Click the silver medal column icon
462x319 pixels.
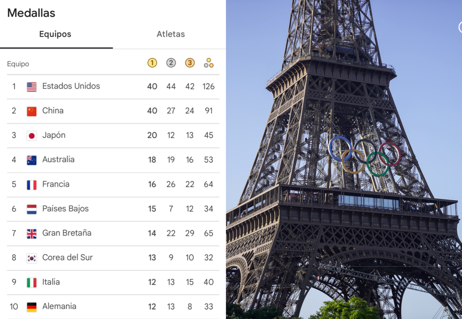pos(171,63)
